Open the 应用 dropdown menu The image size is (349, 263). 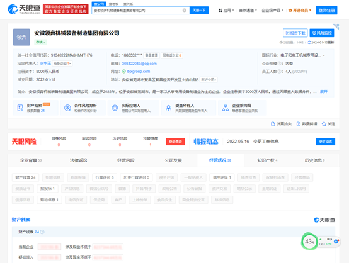click(x=226, y=10)
